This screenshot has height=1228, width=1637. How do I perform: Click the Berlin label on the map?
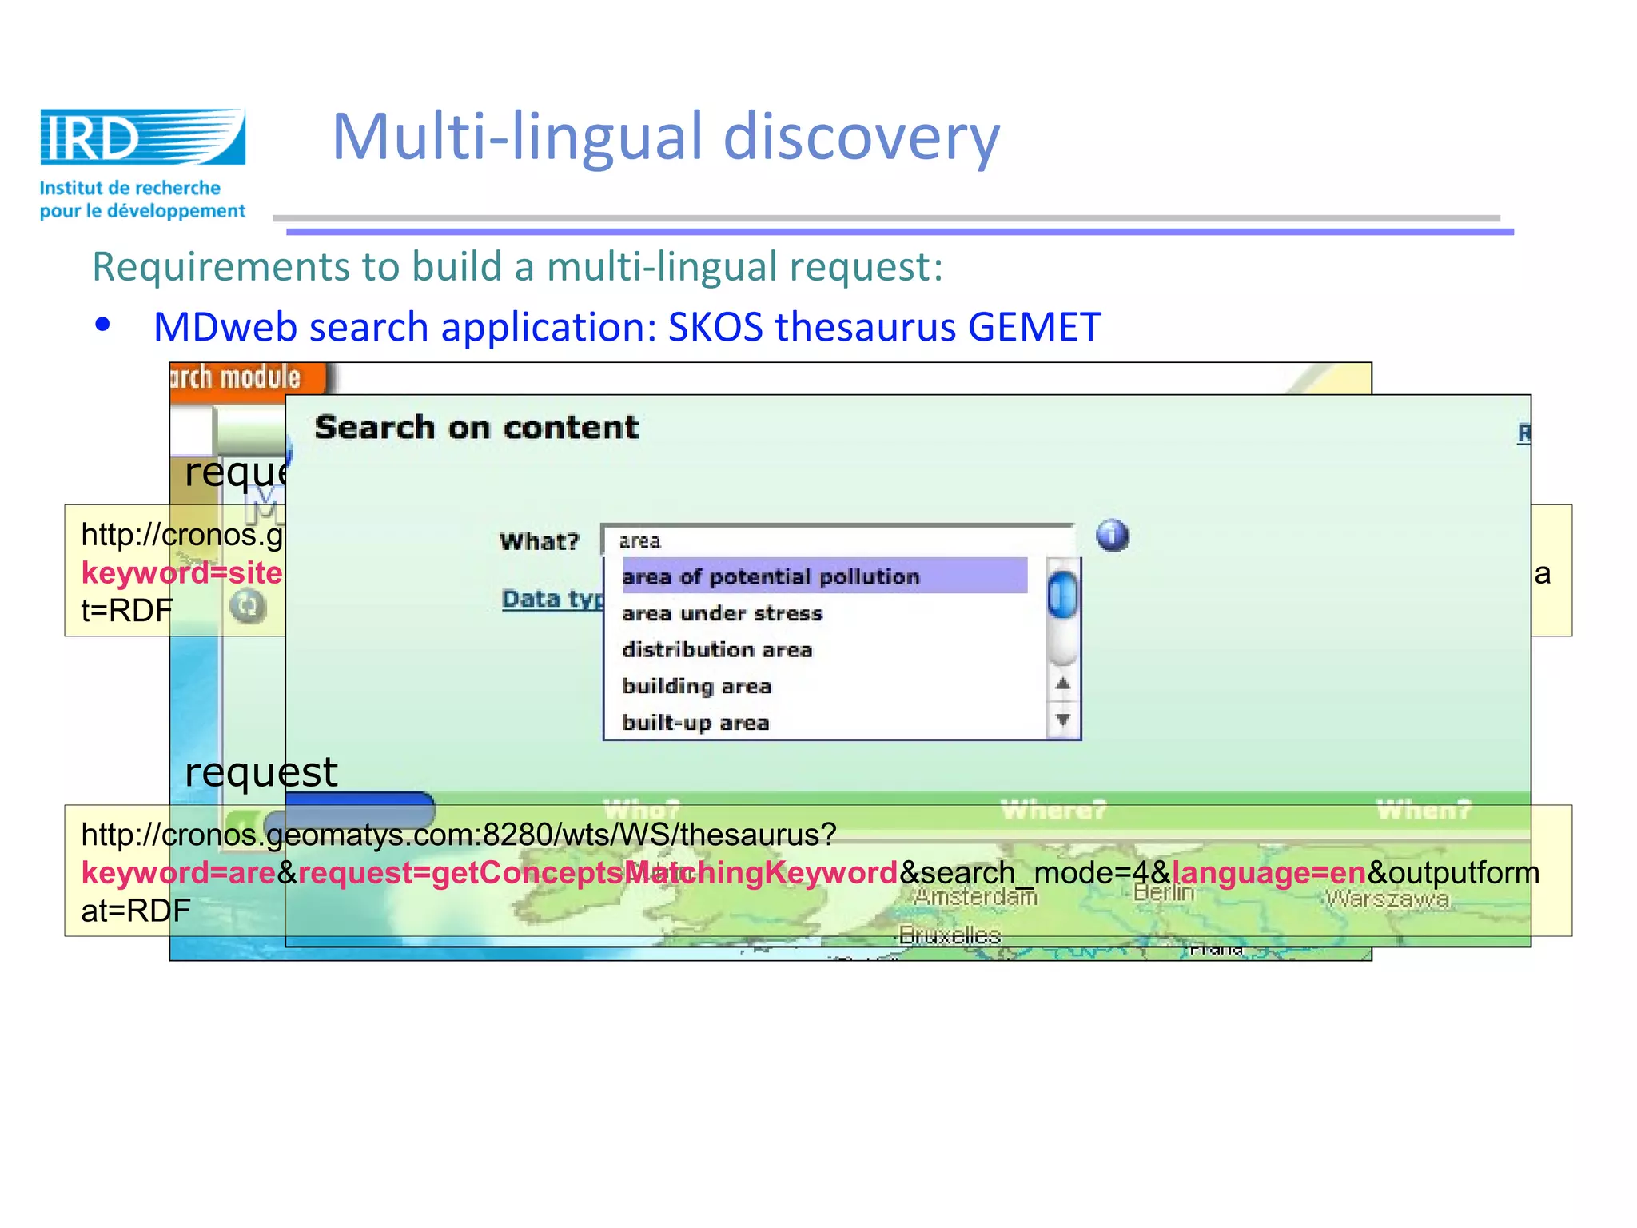coord(1164,892)
